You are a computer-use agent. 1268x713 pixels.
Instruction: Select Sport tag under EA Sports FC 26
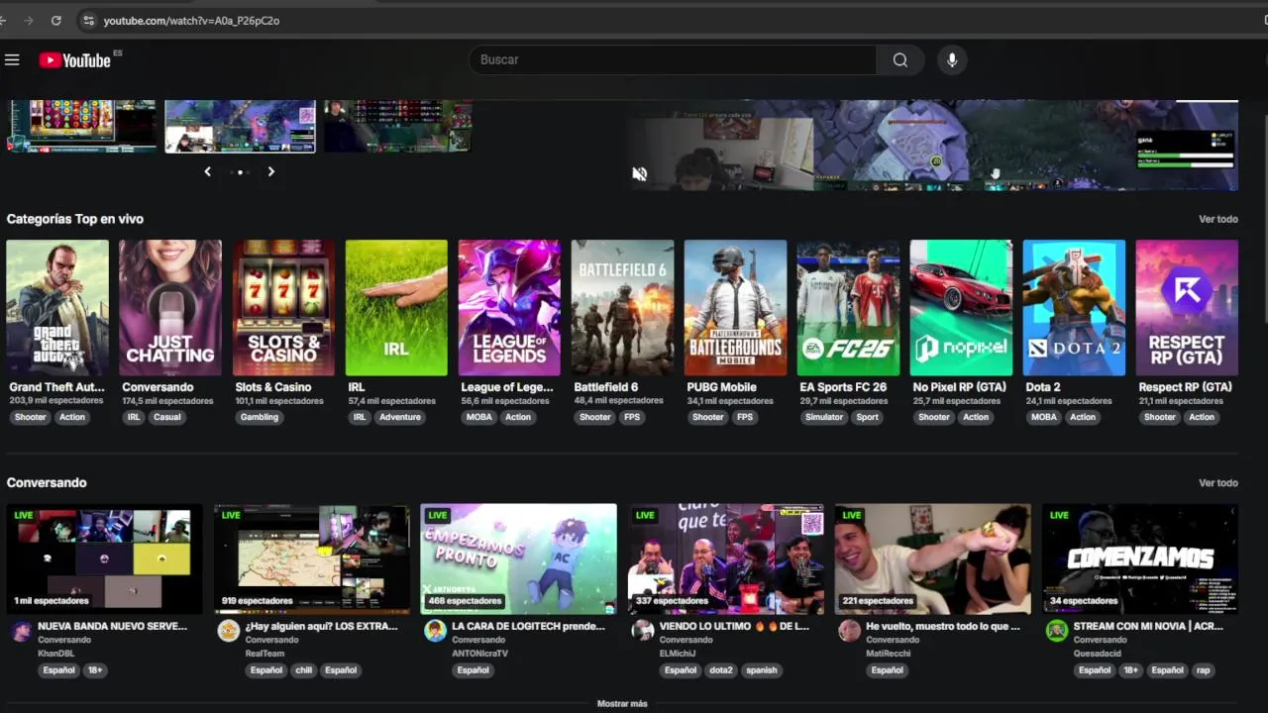(868, 417)
